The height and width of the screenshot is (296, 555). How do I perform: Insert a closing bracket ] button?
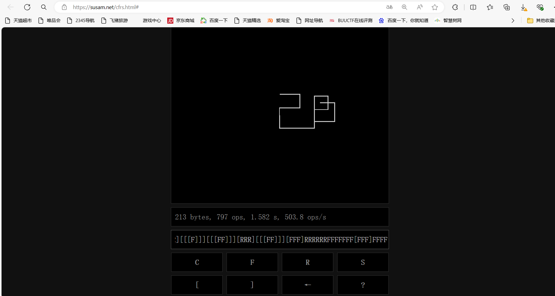tap(252, 285)
